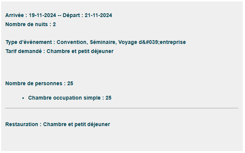This screenshot has height=153, width=245.
Task: Click the horizontal divider line above Restauration
Action: [122, 108]
